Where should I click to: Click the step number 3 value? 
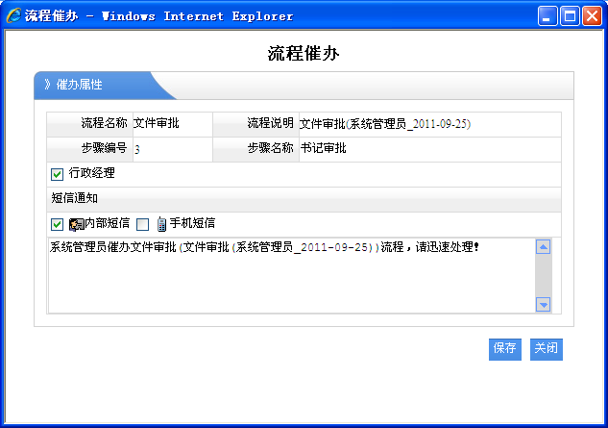(137, 149)
